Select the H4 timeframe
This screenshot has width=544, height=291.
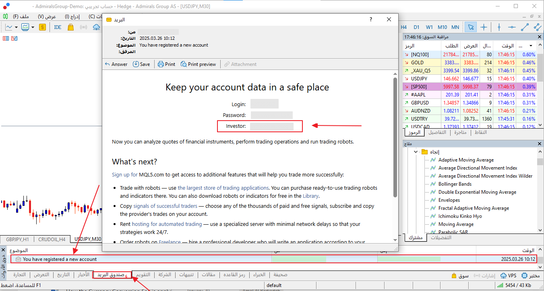[x=404, y=27]
